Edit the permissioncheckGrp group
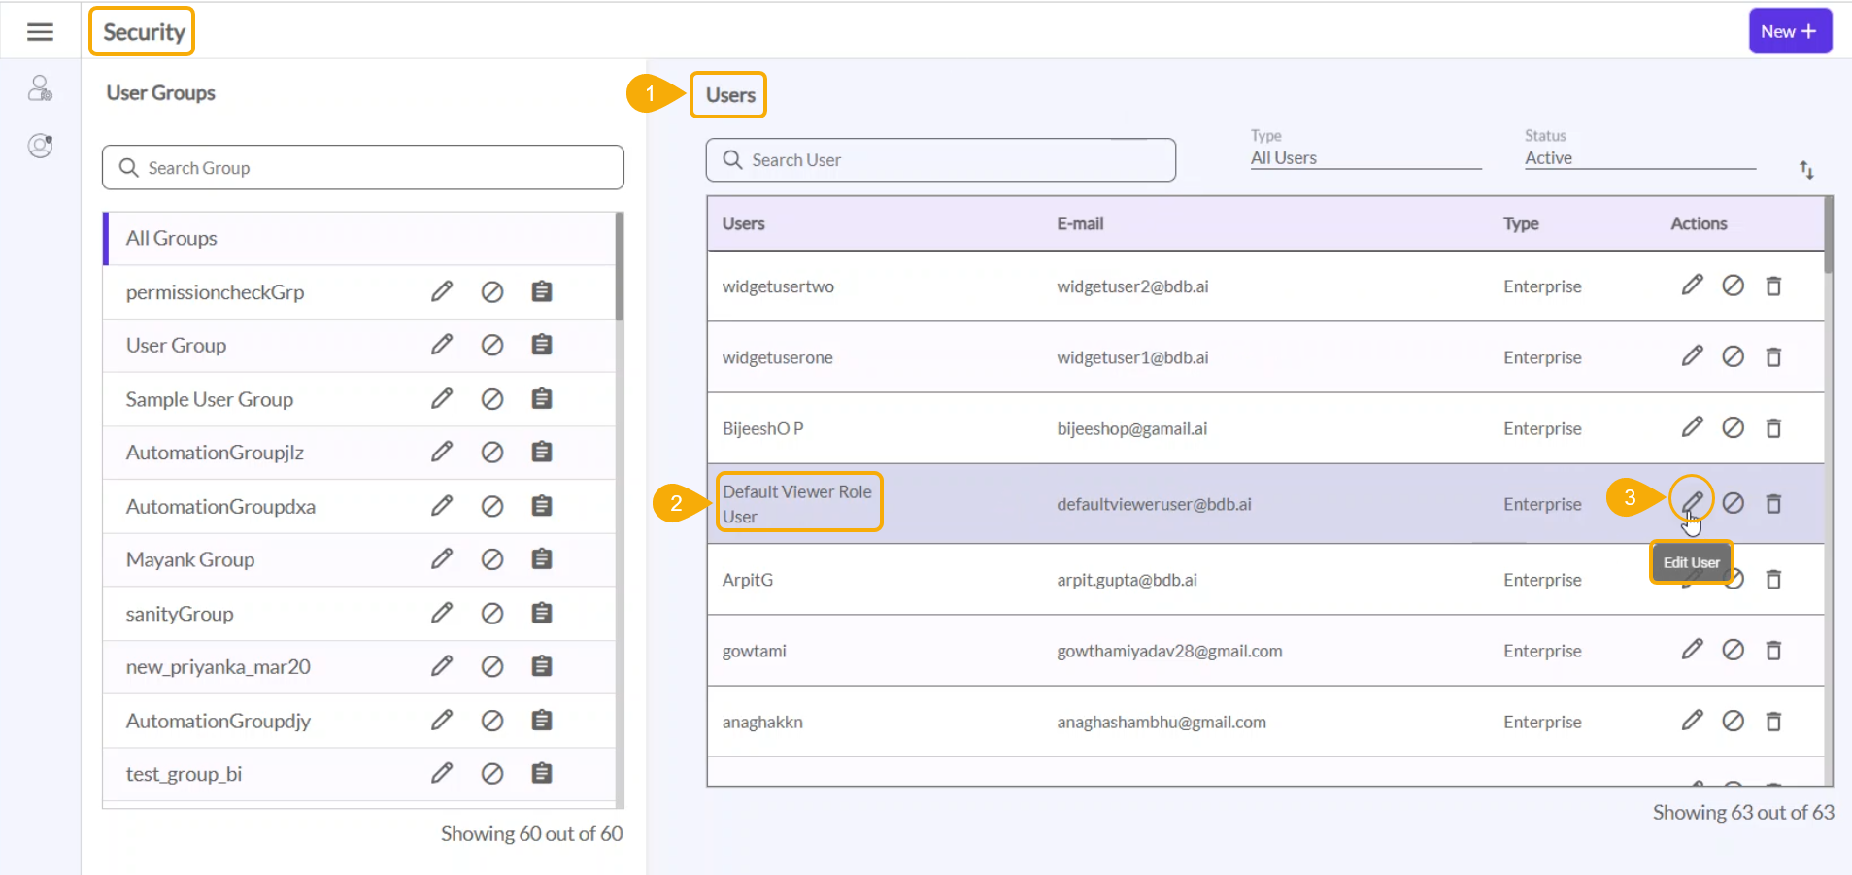Image resolution: width=1852 pixels, height=875 pixels. pyautogui.click(x=442, y=291)
